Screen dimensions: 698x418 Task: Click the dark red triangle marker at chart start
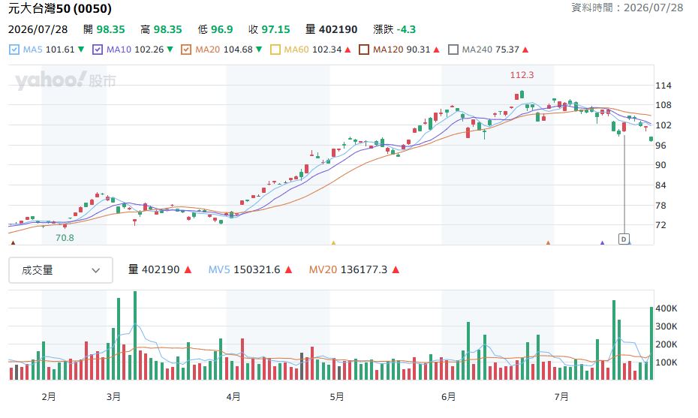(13, 242)
